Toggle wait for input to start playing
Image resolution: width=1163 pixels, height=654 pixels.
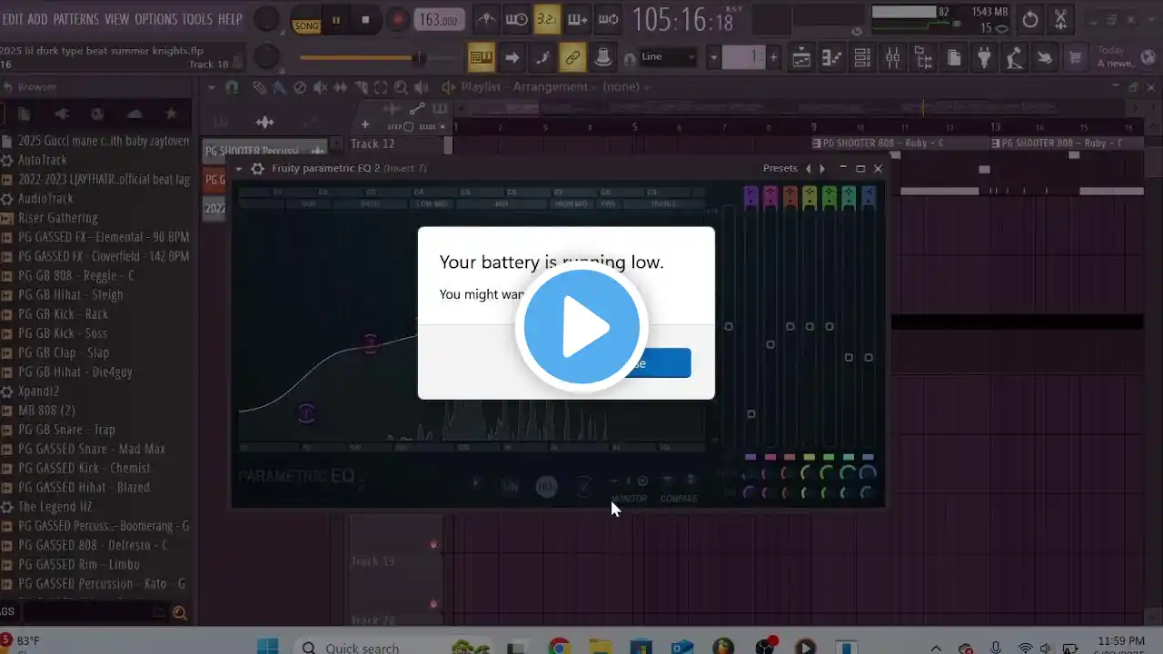[516, 19]
